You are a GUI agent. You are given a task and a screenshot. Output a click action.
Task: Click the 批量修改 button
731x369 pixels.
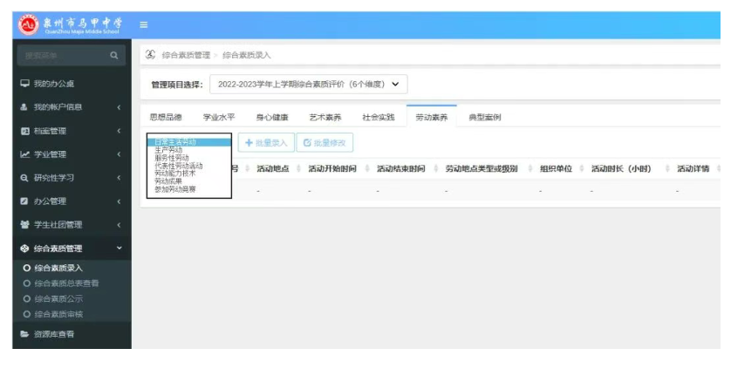(x=324, y=142)
